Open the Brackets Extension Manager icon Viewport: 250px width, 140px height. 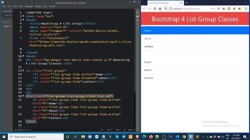(137, 16)
